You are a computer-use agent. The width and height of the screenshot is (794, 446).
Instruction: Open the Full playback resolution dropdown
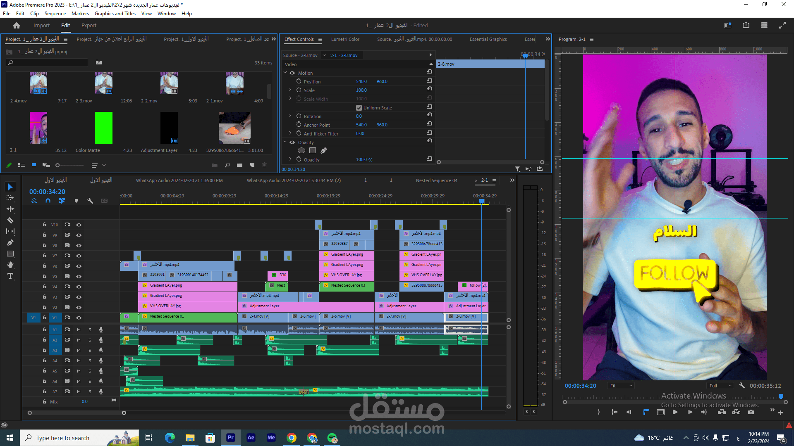click(720, 386)
